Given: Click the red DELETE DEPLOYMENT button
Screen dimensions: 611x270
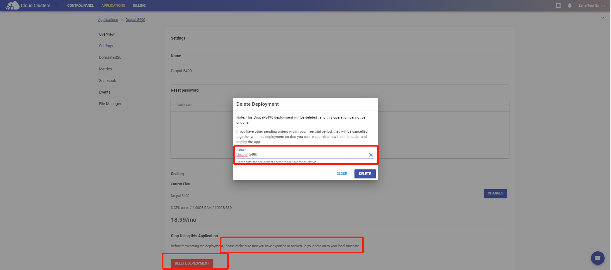Looking at the screenshot, I should [x=192, y=263].
